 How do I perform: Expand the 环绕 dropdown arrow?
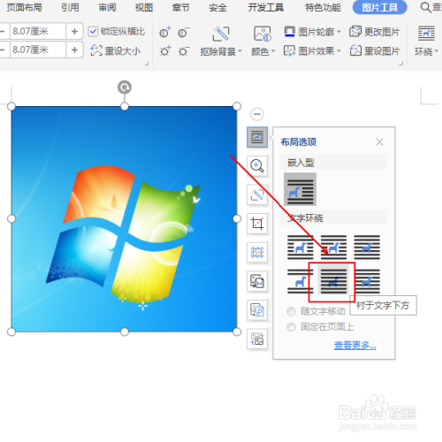(436, 51)
